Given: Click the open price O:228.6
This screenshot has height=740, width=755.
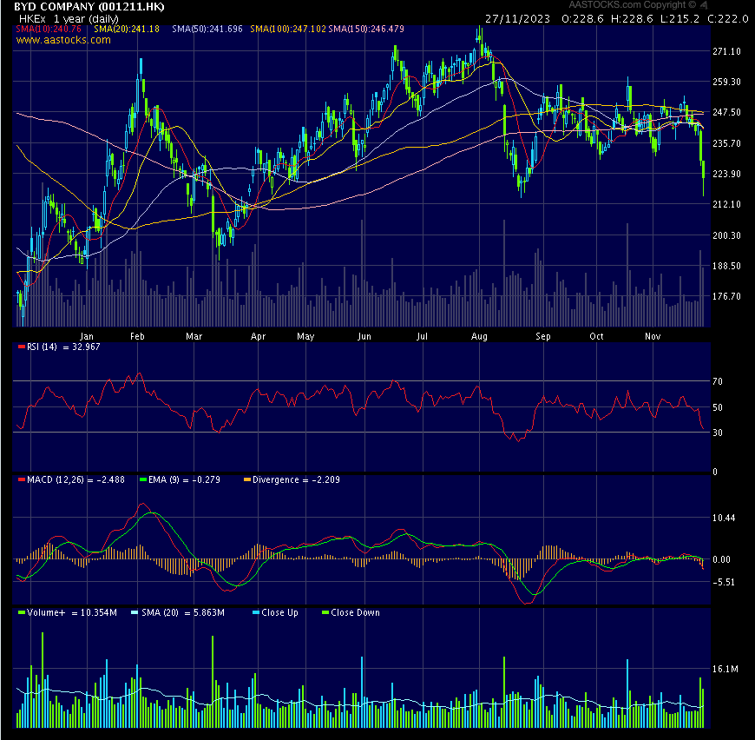Looking at the screenshot, I should [x=582, y=19].
